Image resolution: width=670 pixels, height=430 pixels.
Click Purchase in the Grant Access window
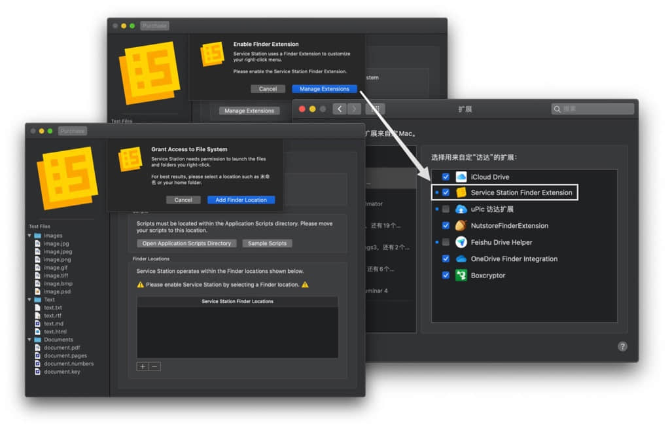coord(72,131)
